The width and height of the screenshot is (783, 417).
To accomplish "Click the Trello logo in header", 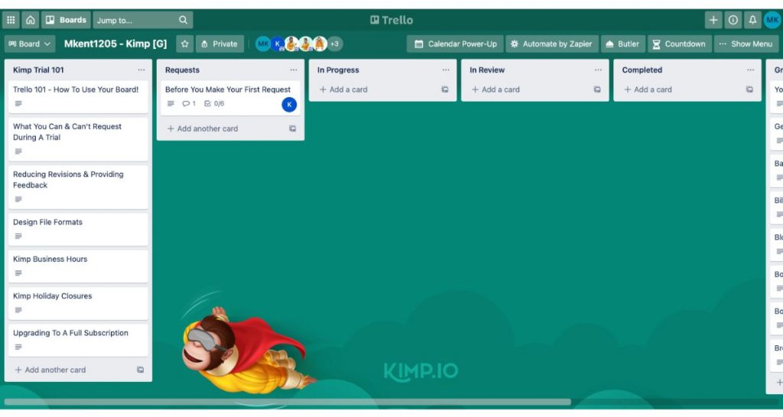I will click(391, 20).
